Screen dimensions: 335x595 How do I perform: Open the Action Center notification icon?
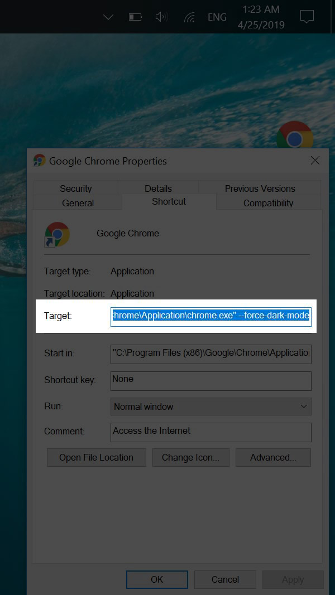pyautogui.click(x=307, y=17)
